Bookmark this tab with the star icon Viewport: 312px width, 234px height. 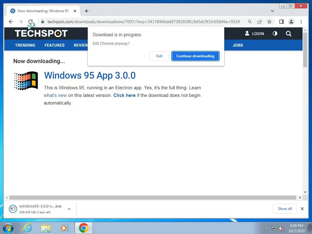pyautogui.click(x=269, y=22)
